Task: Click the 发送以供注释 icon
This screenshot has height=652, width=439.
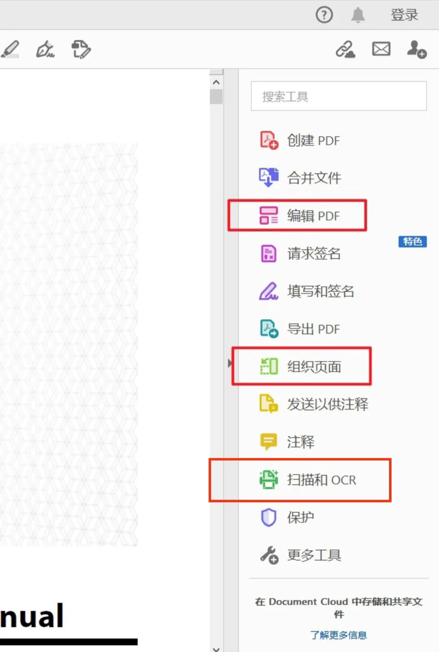Action: (x=269, y=404)
